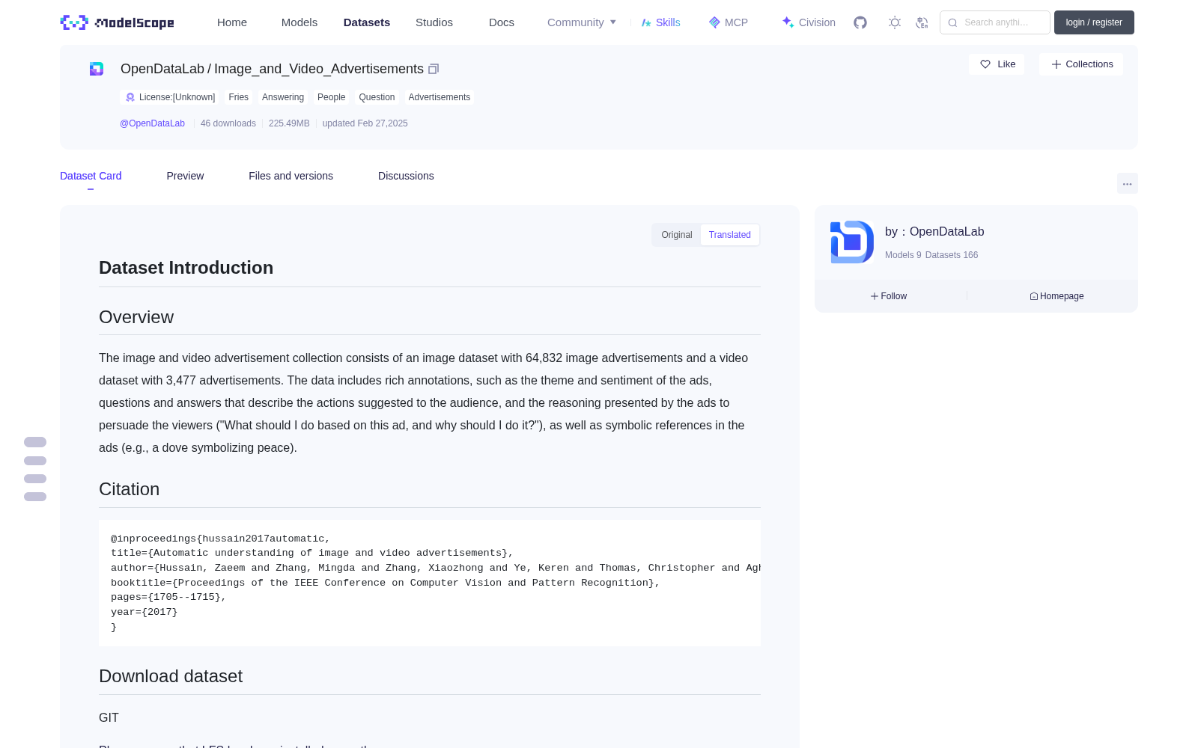Click the Answering tag
The width and height of the screenshot is (1198, 748).
(283, 97)
